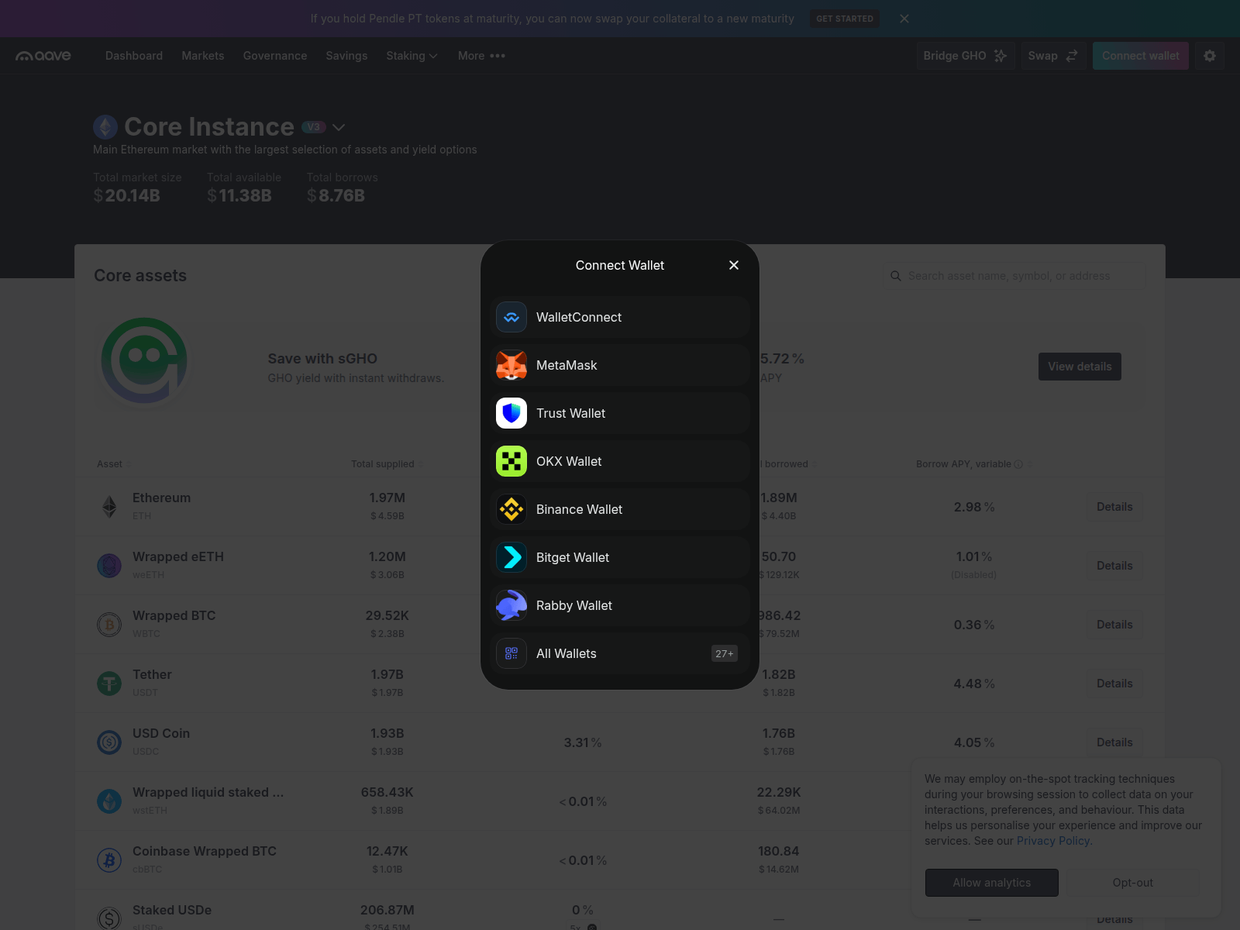This screenshot has width=1240, height=930.
Task: Open the Privacy Policy link
Action: coord(1053,841)
